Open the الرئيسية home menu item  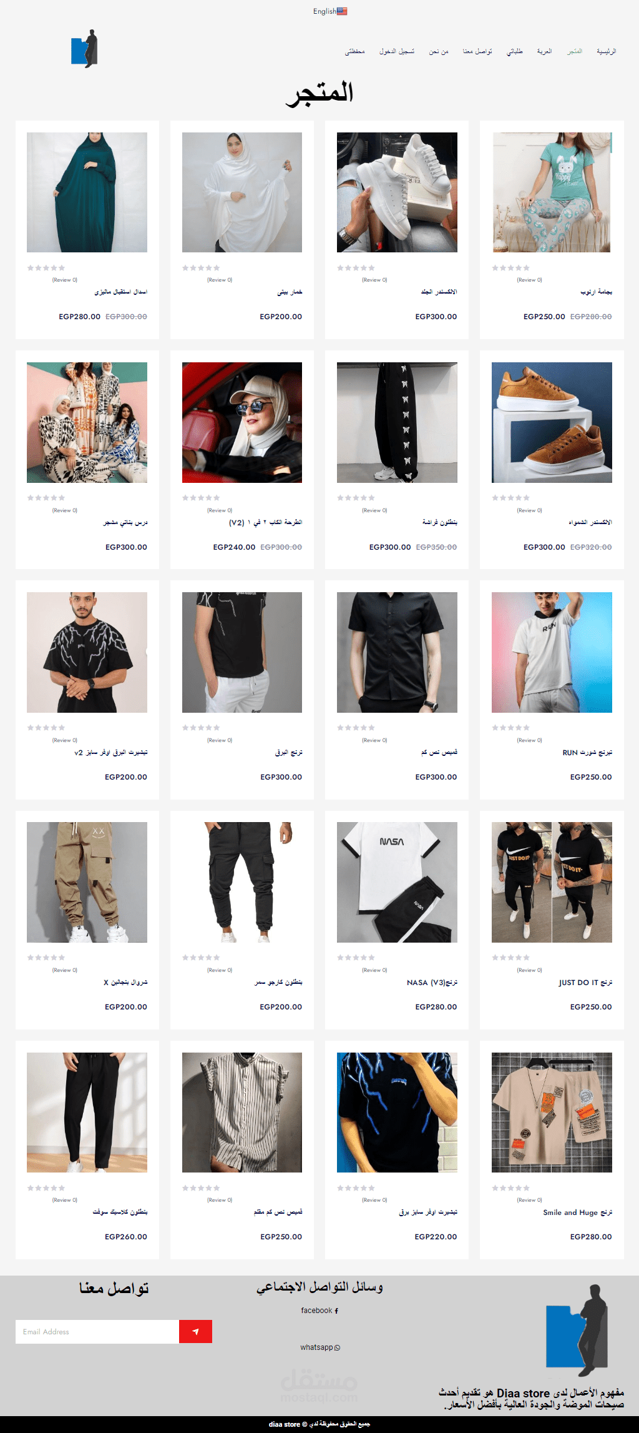pos(606,51)
